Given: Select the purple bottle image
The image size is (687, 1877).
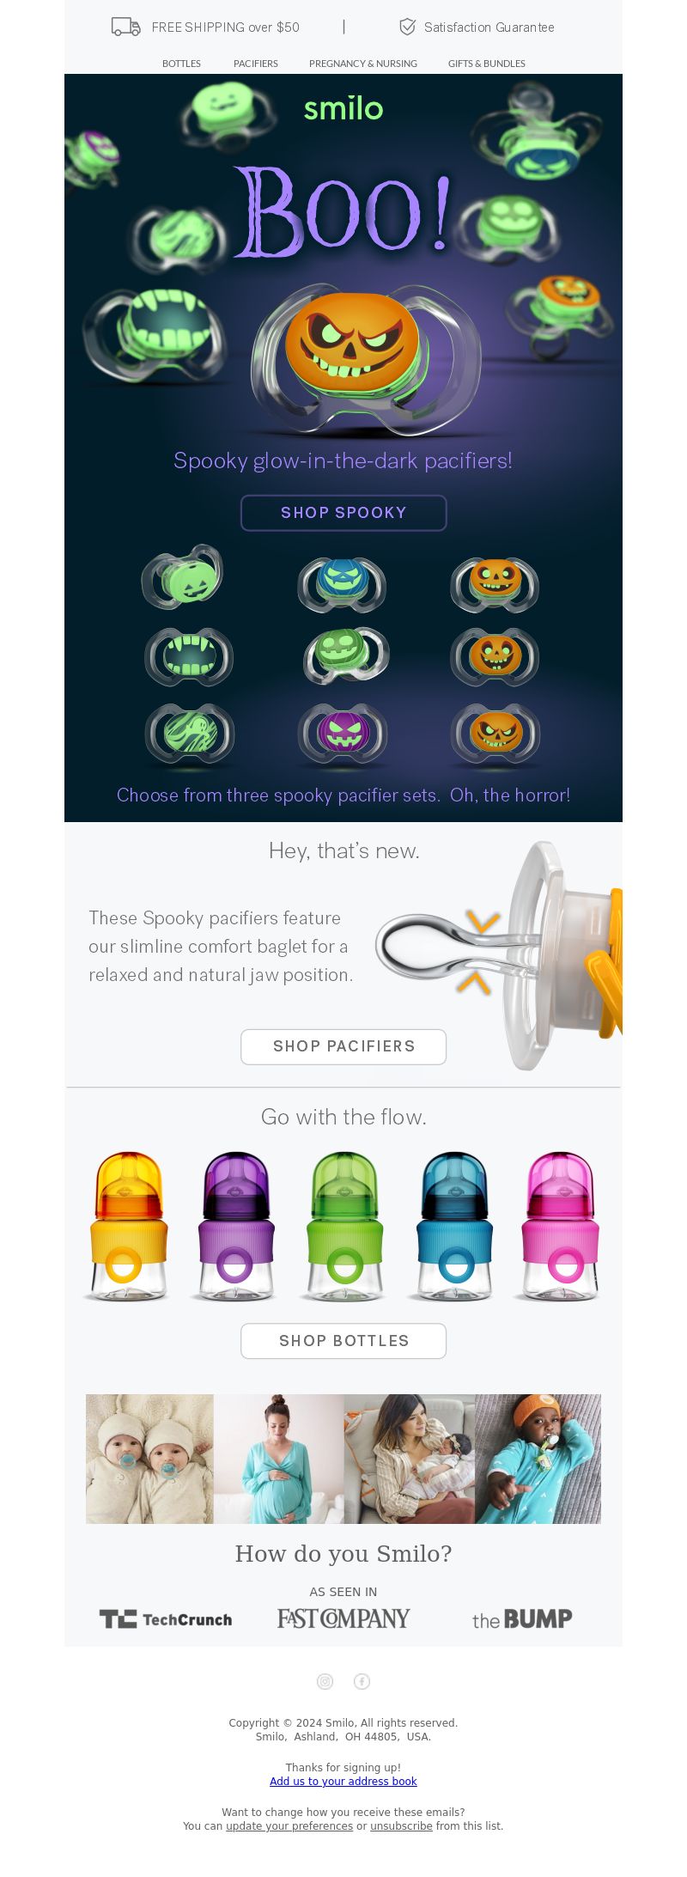Looking at the screenshot, I should click(235, 1227).
